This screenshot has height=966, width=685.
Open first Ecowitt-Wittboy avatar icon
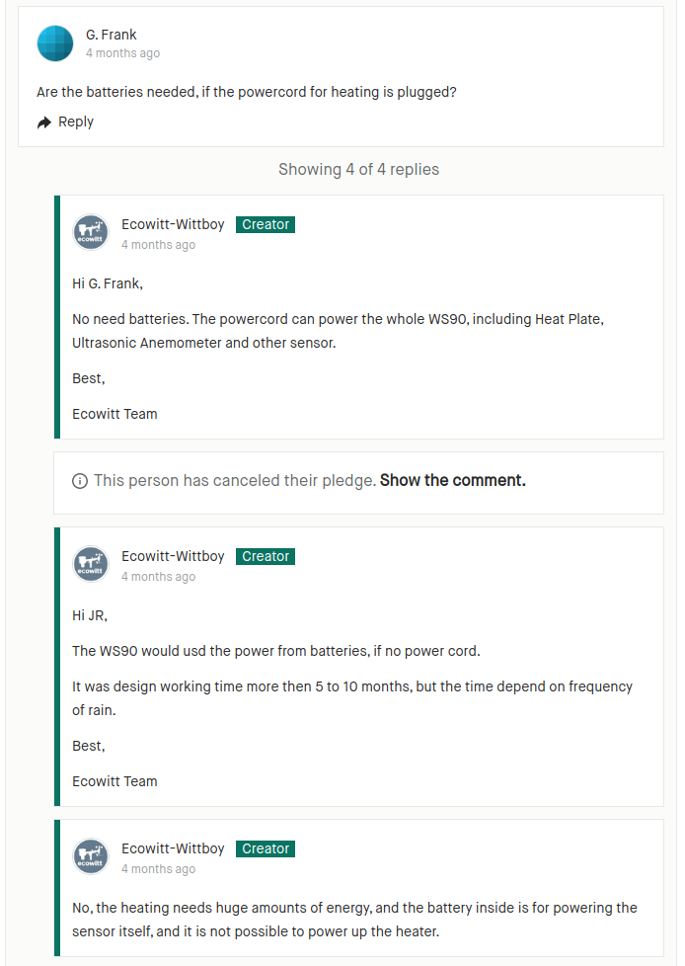pyautogui.click(x=91, y=232)
